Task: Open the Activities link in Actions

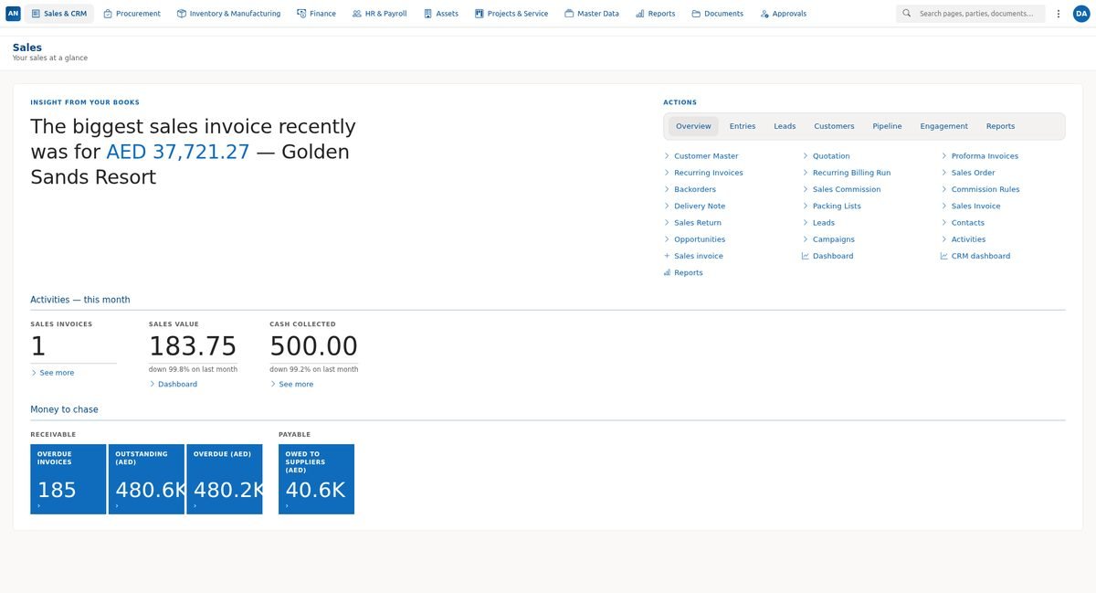Action: (x=968, y=239)
